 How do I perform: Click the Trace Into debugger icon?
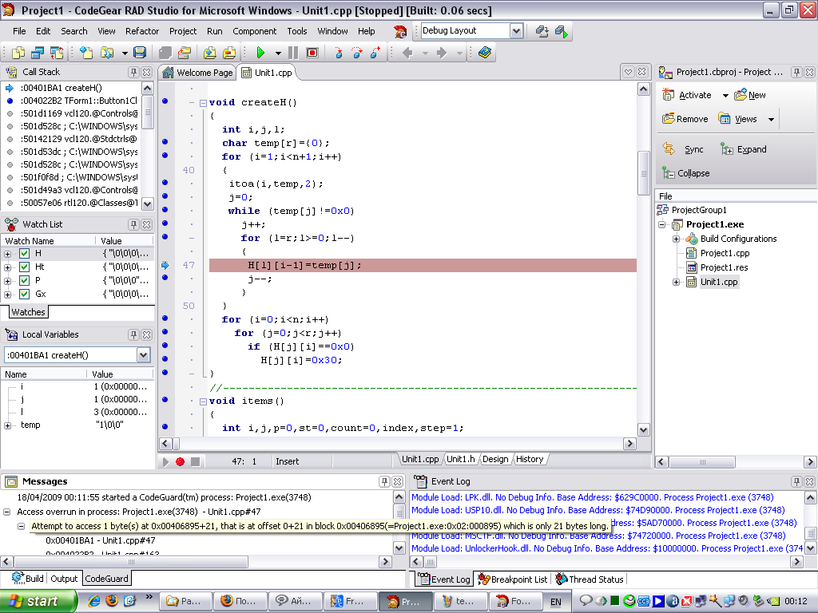click(x=338, y=53)
